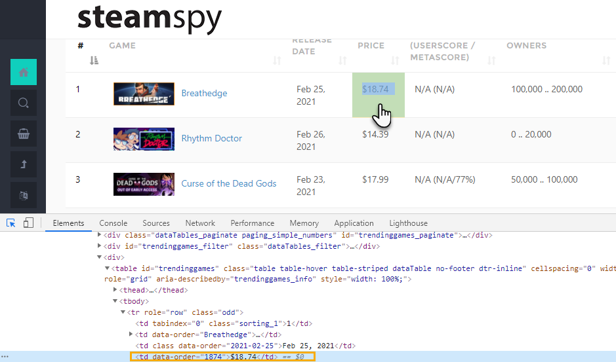Click the 0 .. 20,000 owners cell
This screenshot has width=616, height=362.
[x=531, y=135]
